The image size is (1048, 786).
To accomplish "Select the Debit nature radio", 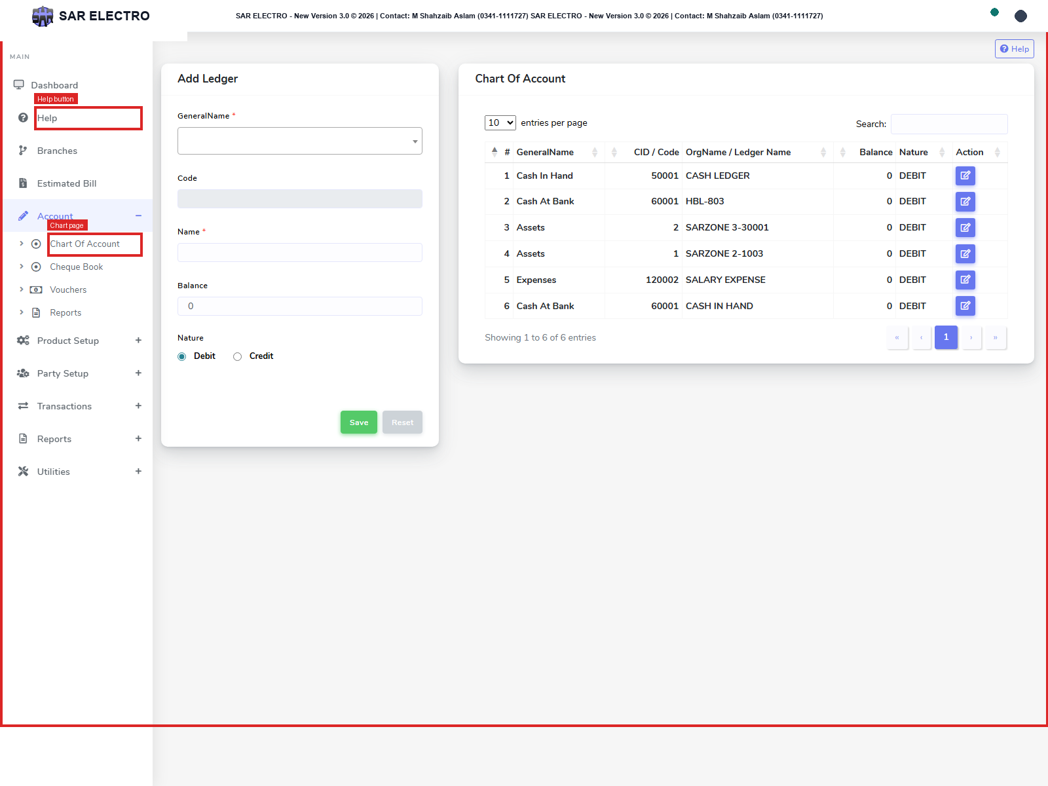I will [181, 356].
